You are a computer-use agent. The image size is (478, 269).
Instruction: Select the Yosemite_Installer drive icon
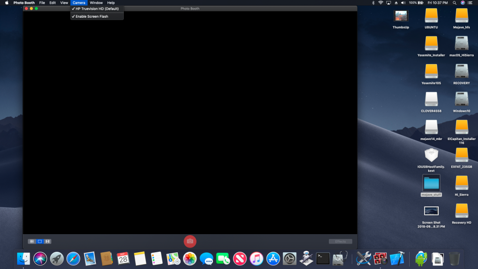(431, 43)
